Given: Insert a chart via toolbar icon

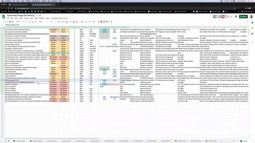Looking at the screenshot, I should click(x=104, y=22).
